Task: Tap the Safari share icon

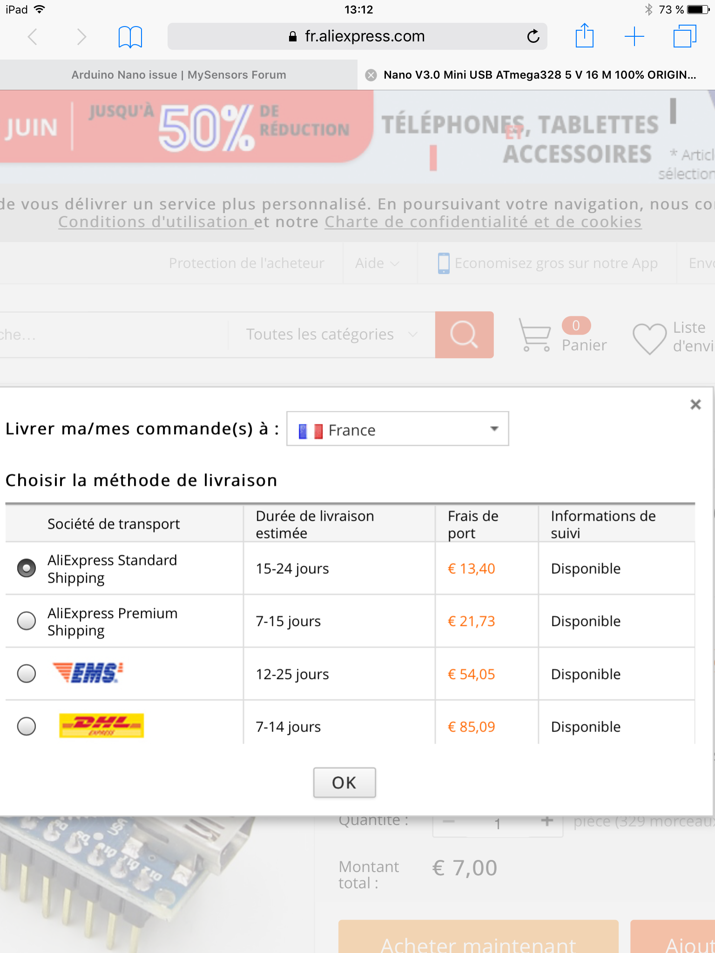Action: 584,36
